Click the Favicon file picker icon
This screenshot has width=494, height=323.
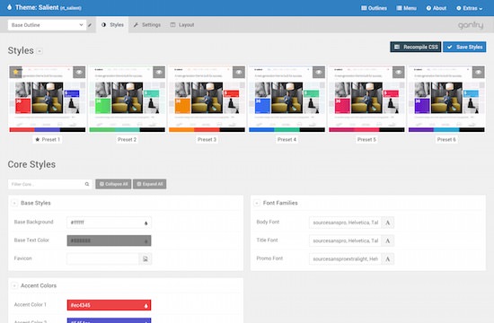click(x=146, y=258)
